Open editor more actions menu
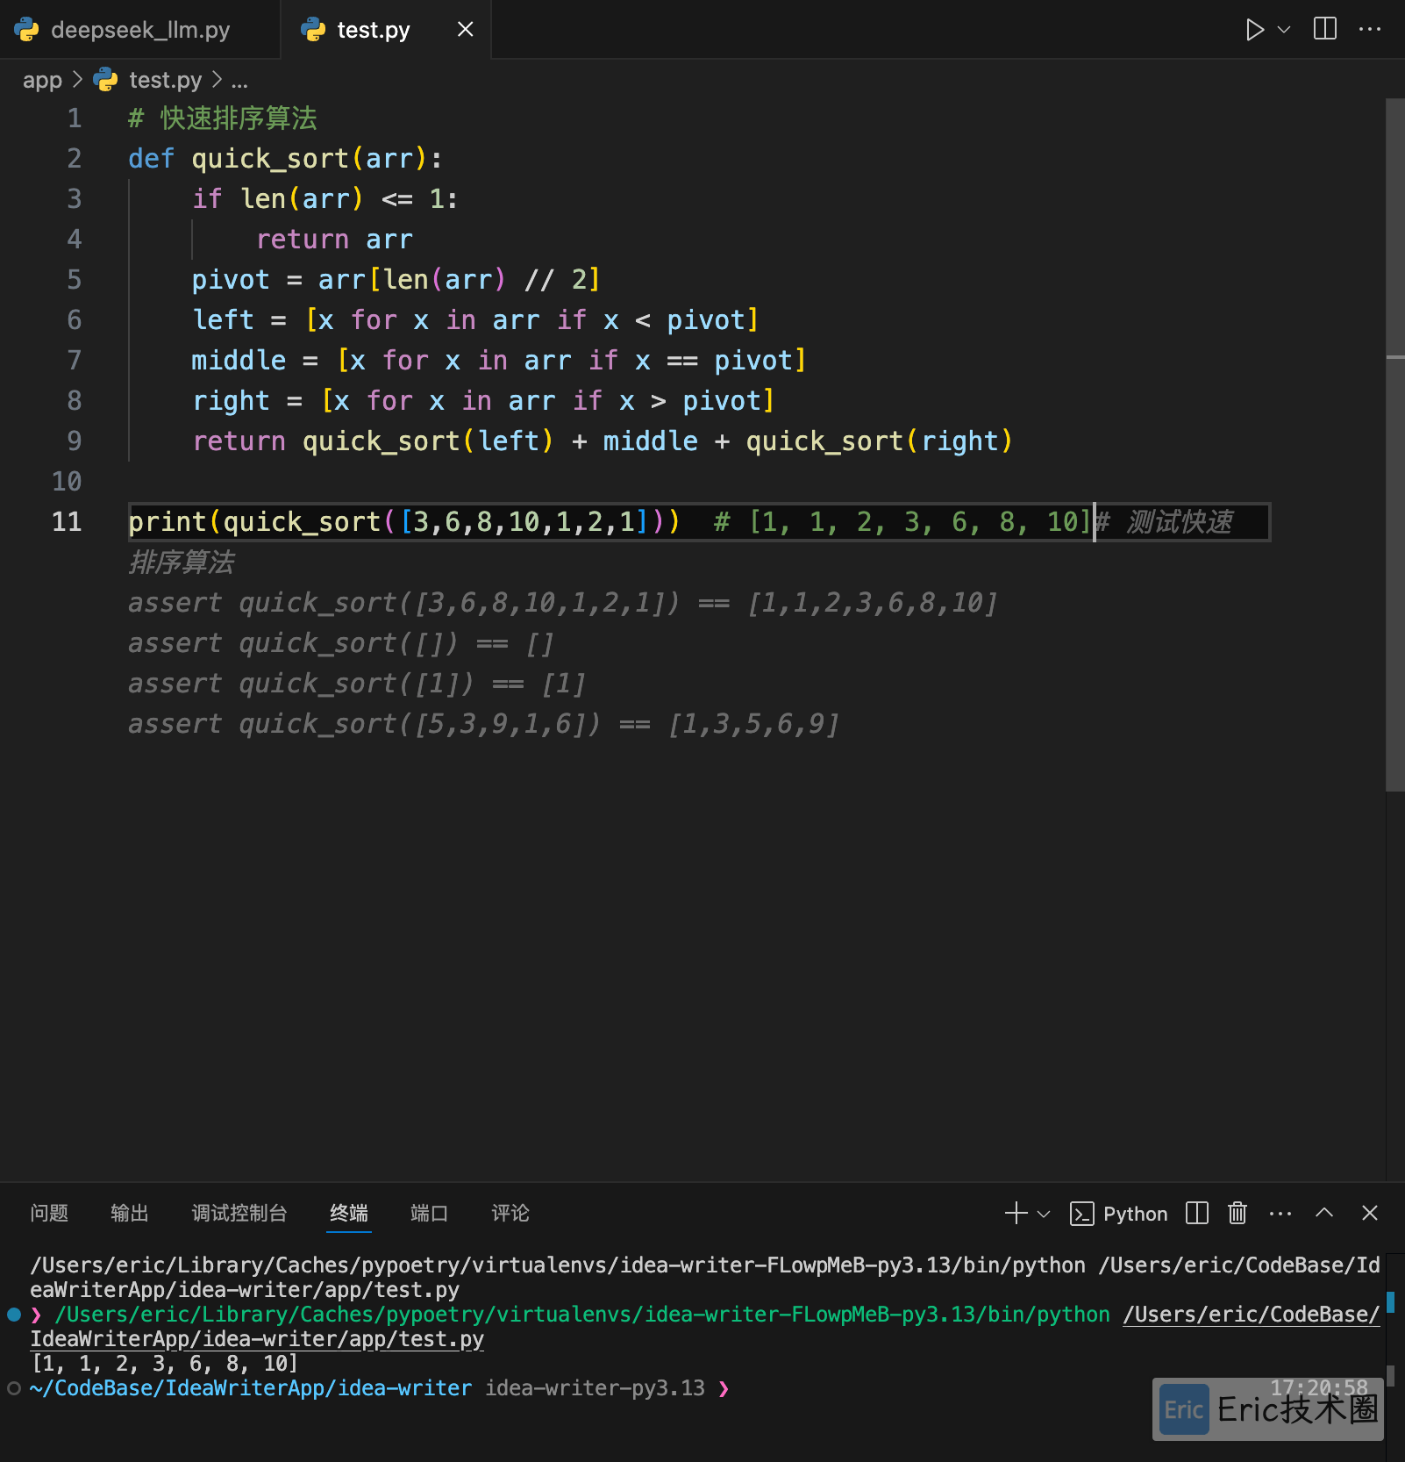The image size is (1405, 1462). [x=1370, y=29]
